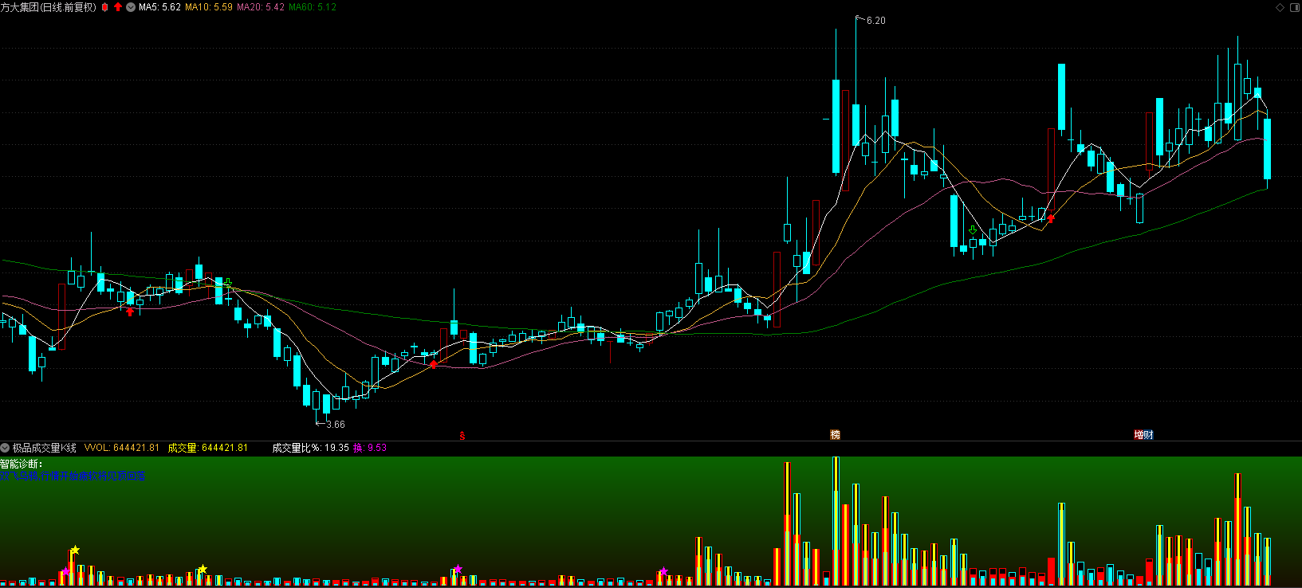The width and height of the screenshot is (1302, 588).
Task: Click the 换: 9.53 turnover value
Action: coord(370,448)
